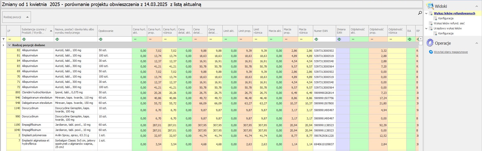The width and height of the screenshot is (482, 151).
Task: Click the Wczytaj stany magazynowe icon
Action: (431, 52)
